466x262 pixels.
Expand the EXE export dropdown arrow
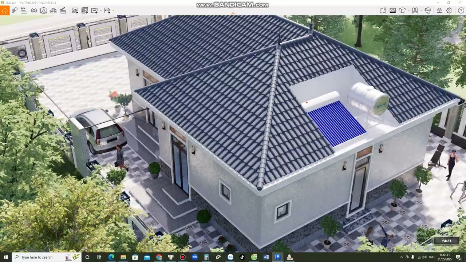pos(113,11)
